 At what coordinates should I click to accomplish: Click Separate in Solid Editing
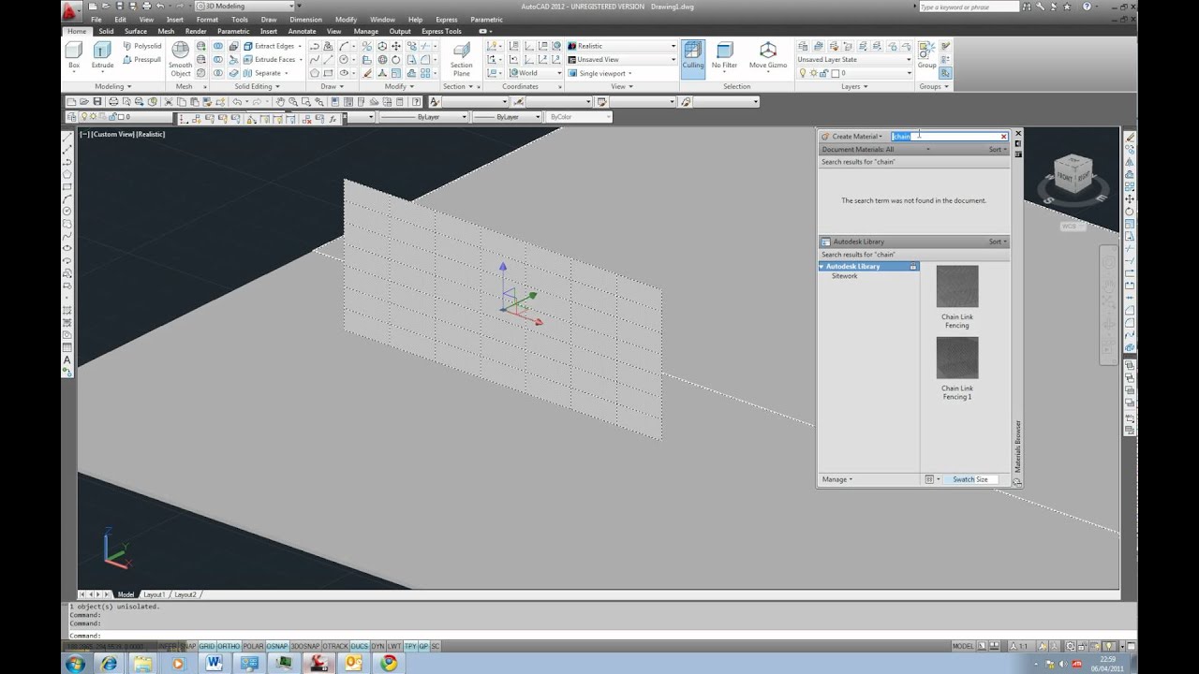[x=263, y=73]
